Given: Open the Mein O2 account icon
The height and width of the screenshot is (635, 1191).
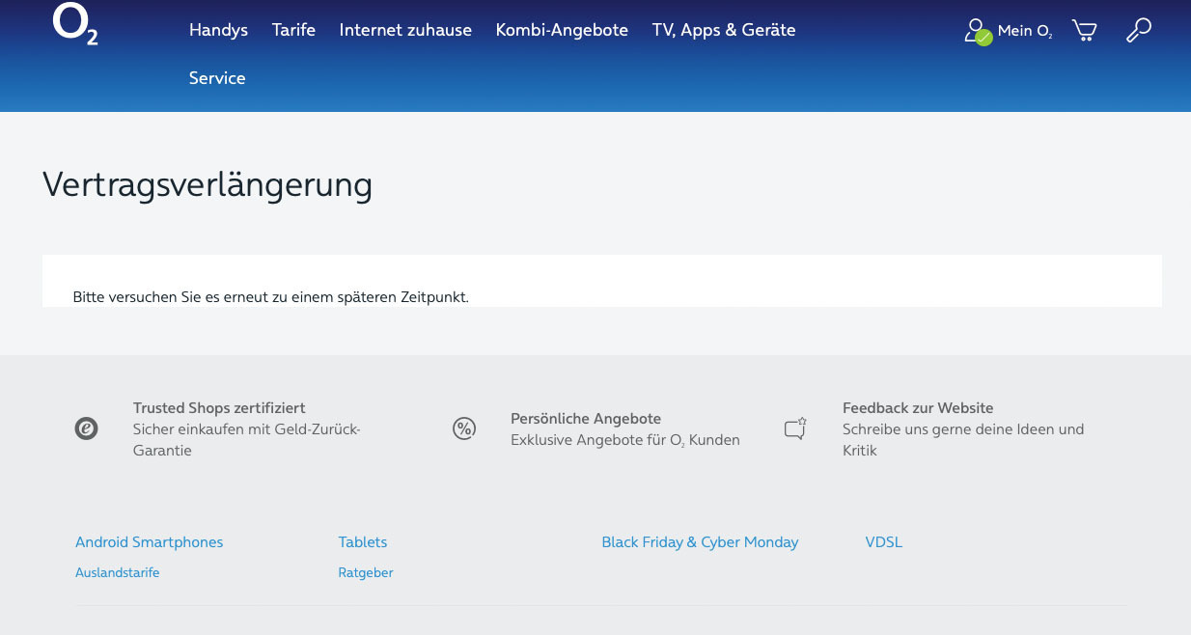Looking at the screenshot, I should (x=978, y=32).
